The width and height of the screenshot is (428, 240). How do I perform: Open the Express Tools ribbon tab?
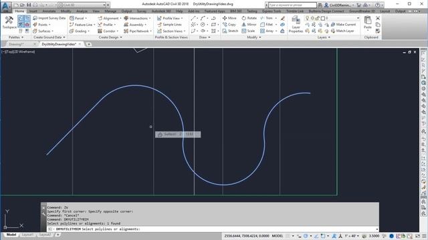[x=272, y=11]
